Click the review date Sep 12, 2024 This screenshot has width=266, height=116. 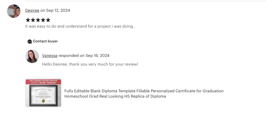pyautogui.click(x=58, y=10)
